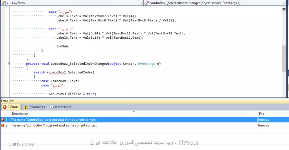Click the red error icon of row 1

3,120
